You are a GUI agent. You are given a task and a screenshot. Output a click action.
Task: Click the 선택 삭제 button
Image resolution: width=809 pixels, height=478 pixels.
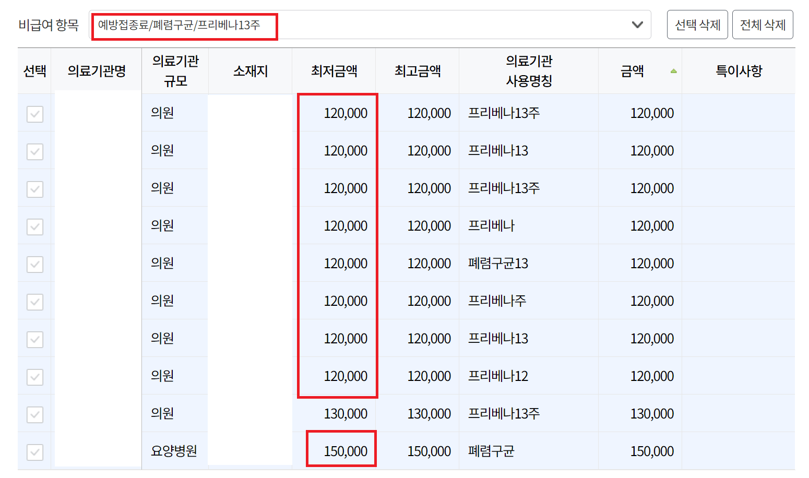[697, 25]
